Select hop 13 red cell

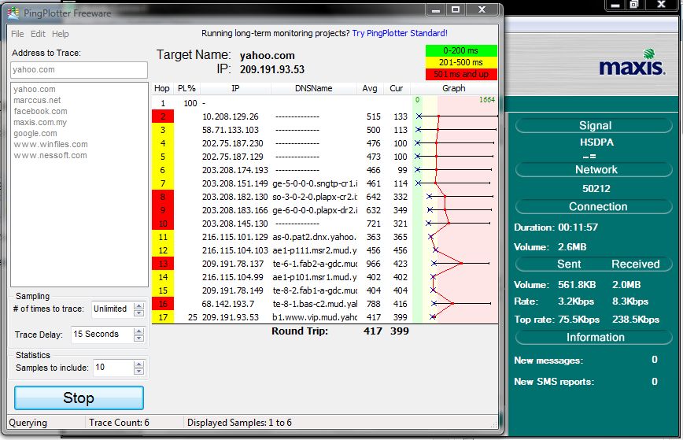[x=163, y=264]
